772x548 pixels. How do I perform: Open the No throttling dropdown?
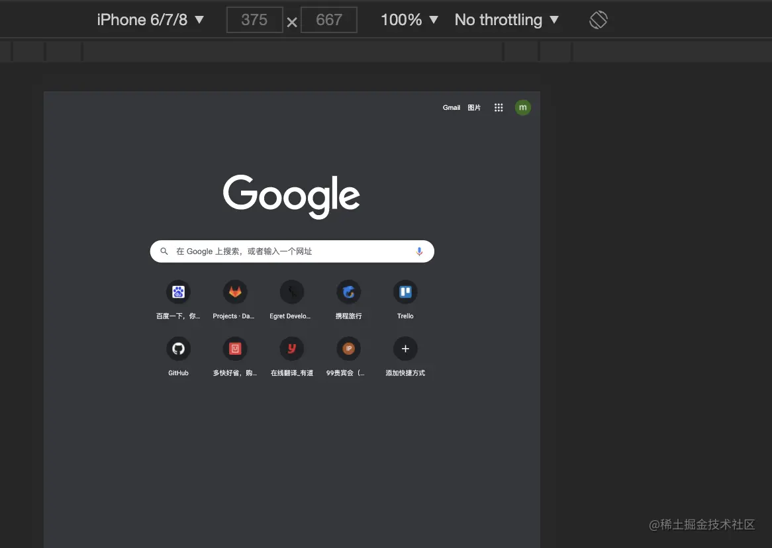click(x=507, y=20)
